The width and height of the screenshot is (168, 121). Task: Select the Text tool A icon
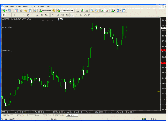37,15
